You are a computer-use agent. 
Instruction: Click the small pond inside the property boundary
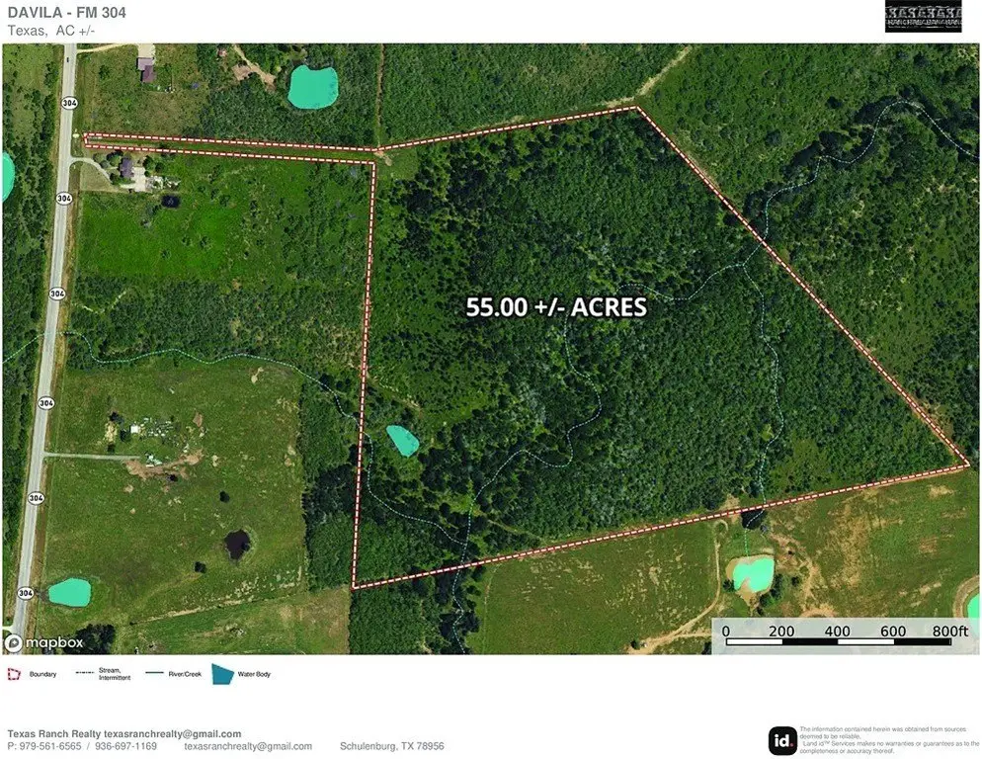point(402,440)
